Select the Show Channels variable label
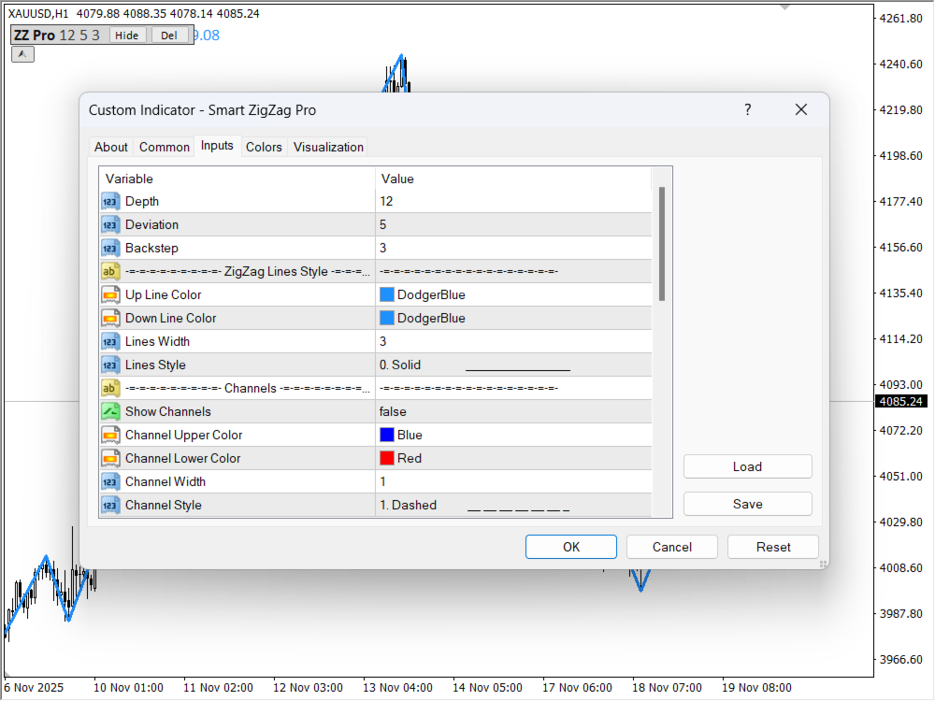Screen dimensions: 935x701 [x=168, y=411]
